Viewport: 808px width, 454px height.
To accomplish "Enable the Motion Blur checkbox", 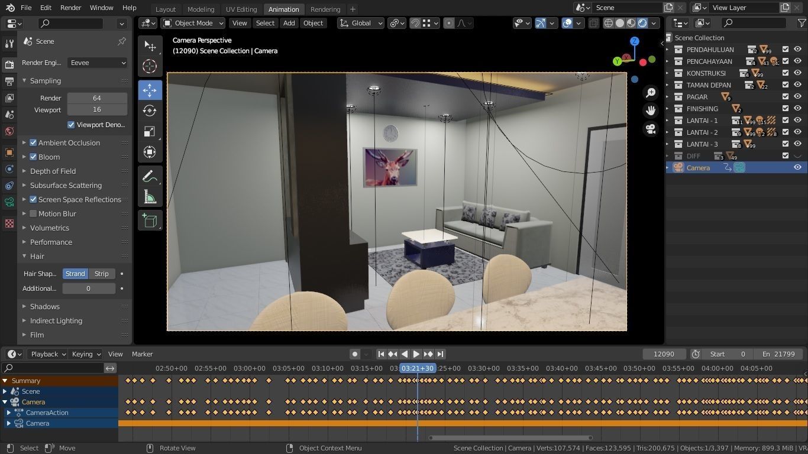I will 34,213.
